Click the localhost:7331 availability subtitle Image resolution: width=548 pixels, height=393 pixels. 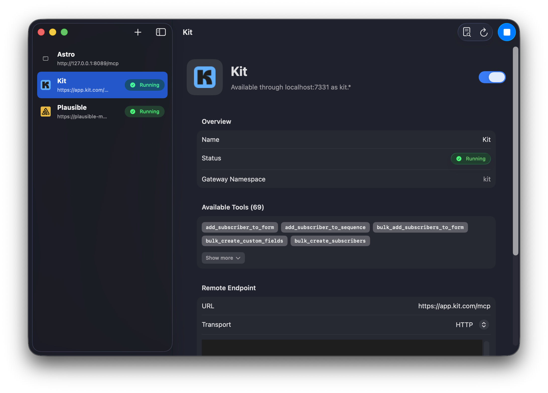[x=291, y=87]
